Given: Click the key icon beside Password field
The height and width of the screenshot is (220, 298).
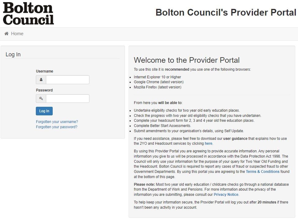Looking at the screenshot, I should point(41,99).
